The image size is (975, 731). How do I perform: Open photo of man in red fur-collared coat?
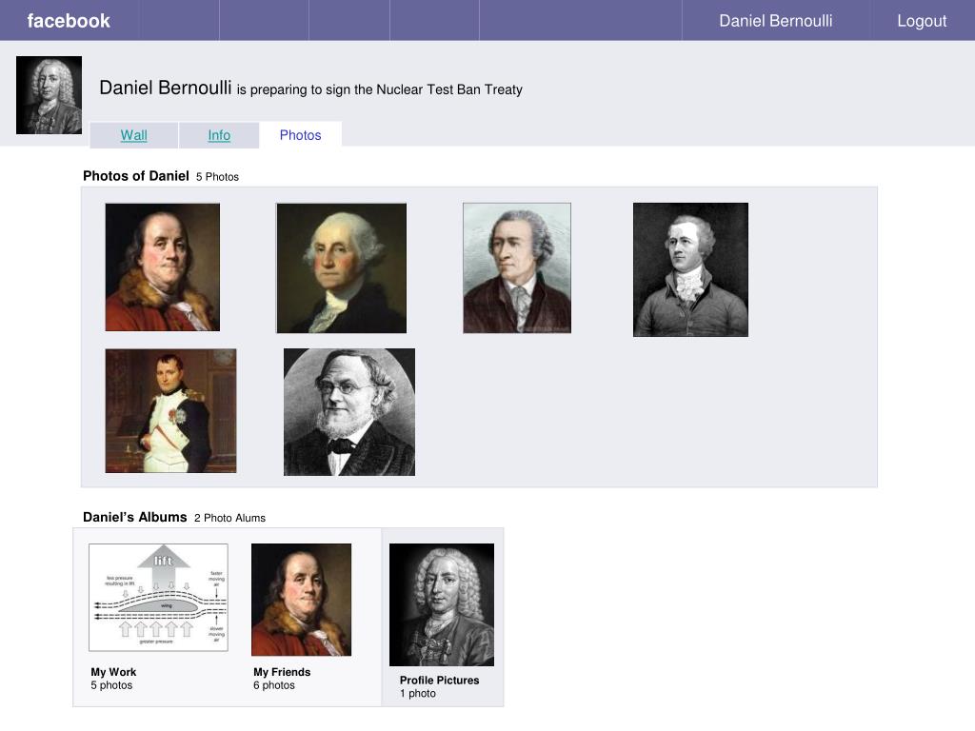coord(162,267)
